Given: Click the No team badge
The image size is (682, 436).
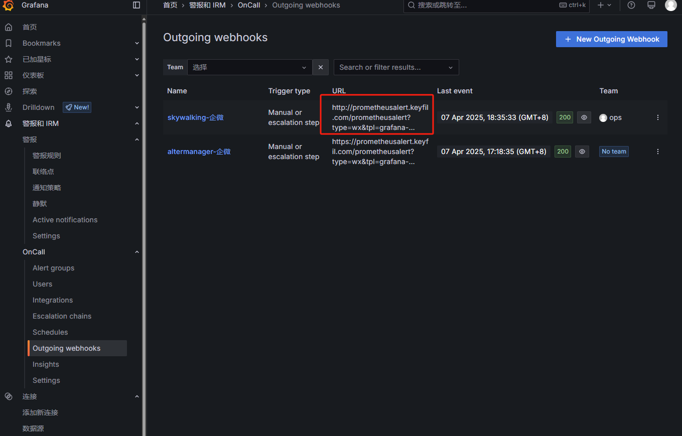Looking at the screenshot, I should [614, 152].
